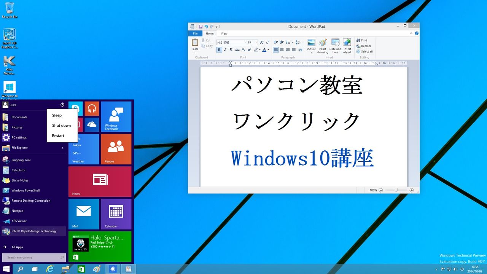
Task: Open the font family dropdown
Action: (x=244, y=43)
